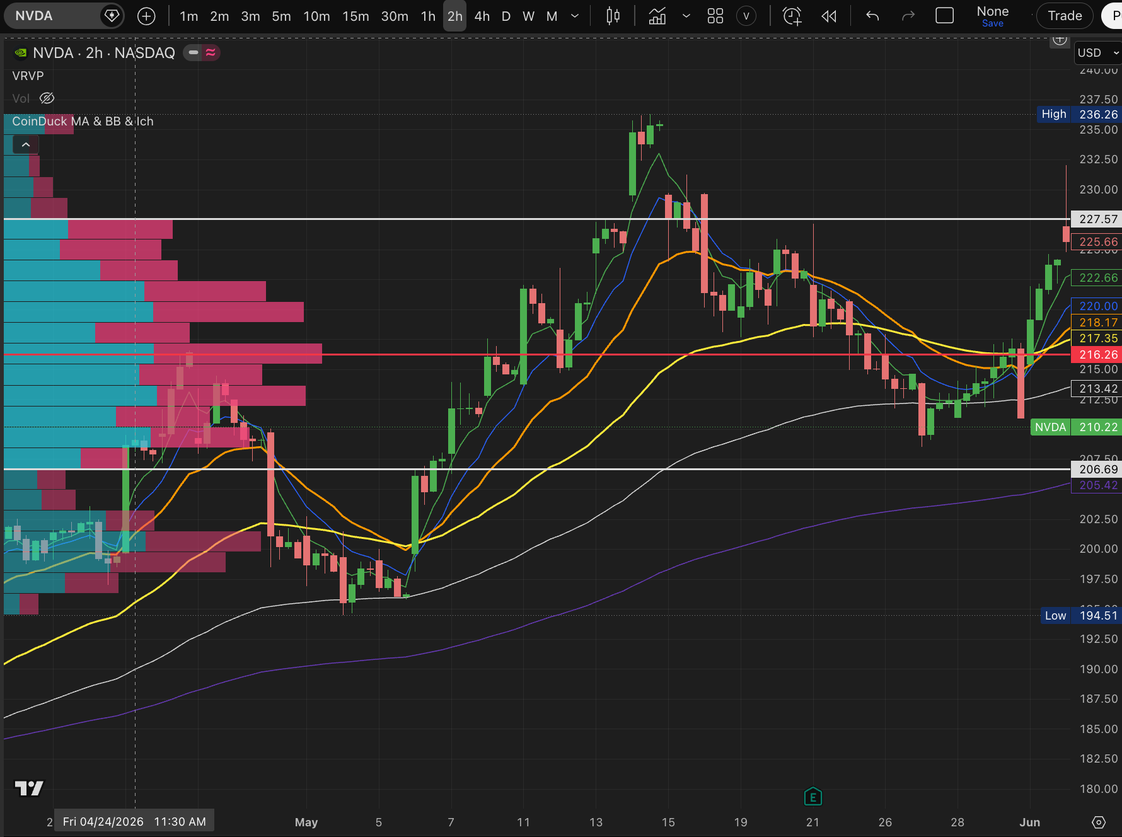Select the 10m interval
Viewport: 1122px width, 837px height.
point(316,16)
